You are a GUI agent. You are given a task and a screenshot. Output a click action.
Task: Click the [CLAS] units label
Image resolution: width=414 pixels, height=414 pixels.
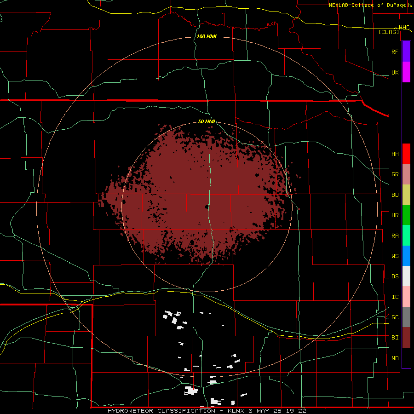[x=389, y=32]
